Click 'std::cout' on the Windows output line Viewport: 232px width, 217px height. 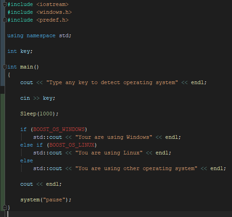[x=48, y=137]
